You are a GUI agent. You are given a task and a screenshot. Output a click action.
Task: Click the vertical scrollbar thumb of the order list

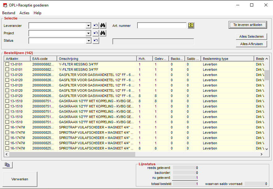(267, 75)
